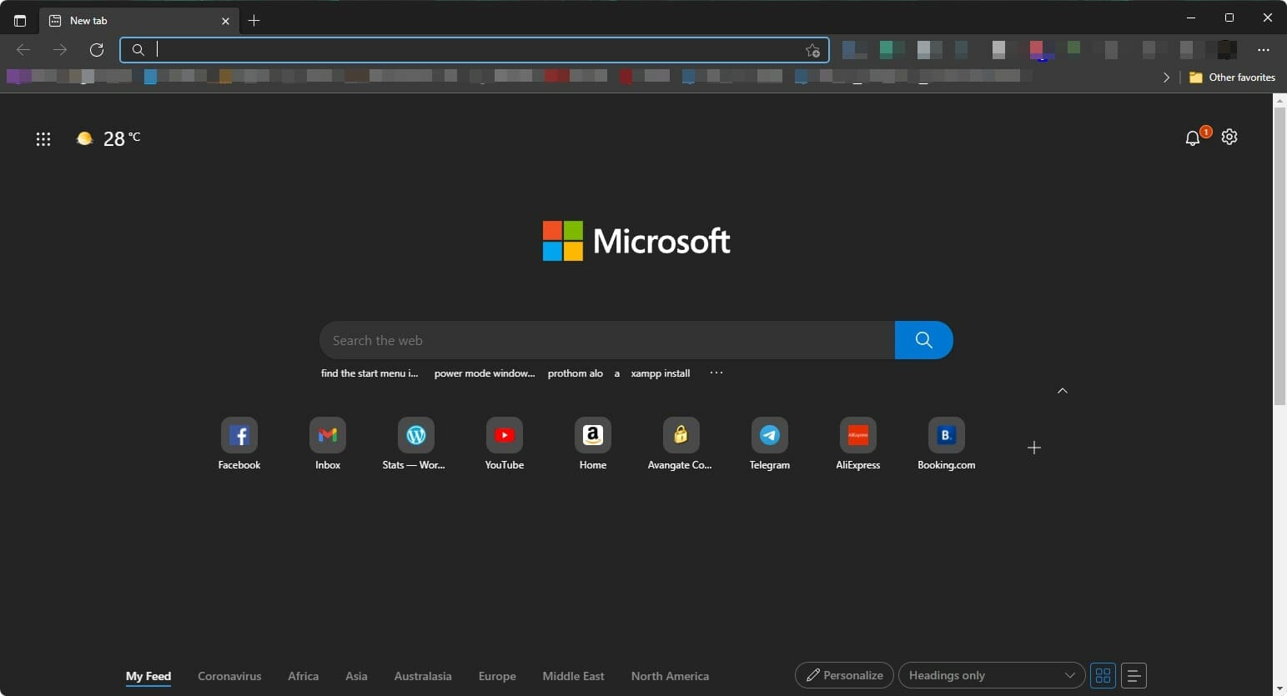The width and height of the screenshot is (1287, 696).
Task: Switch feed to grid view
Action: [1103, 675]
